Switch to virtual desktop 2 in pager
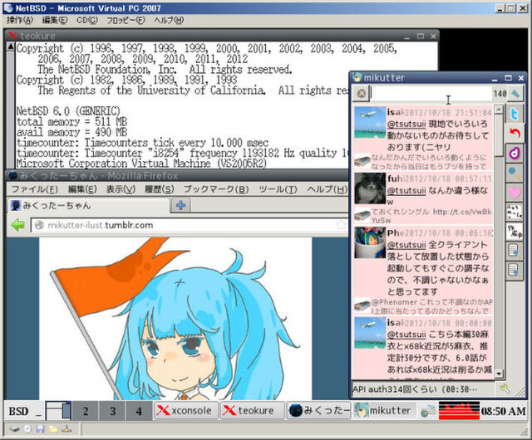This screenshot has width=532, height=440. tap(85, 410)
